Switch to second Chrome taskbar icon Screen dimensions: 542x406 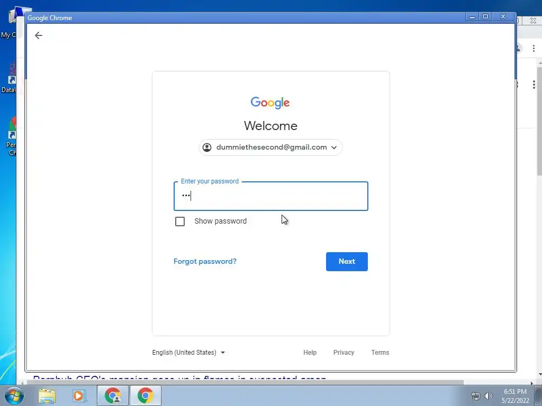pyautogui.click(x=145, y=395)
